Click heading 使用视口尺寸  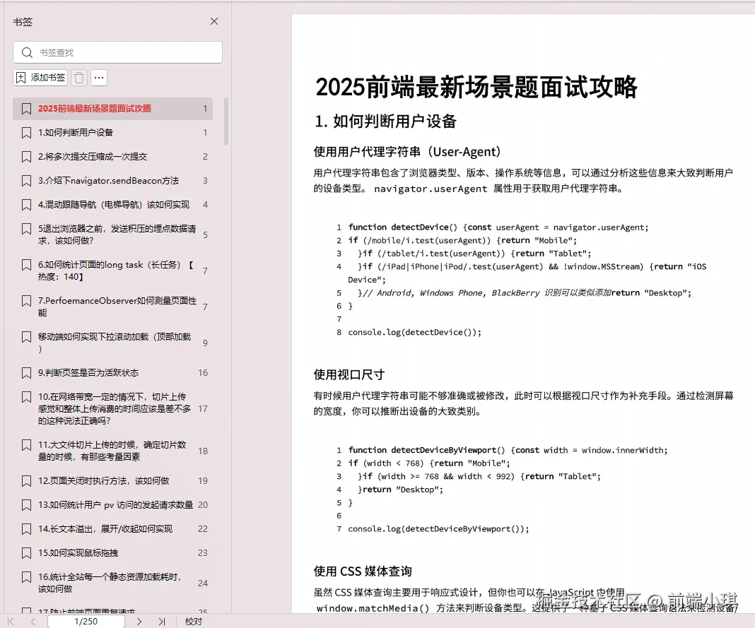[349, 374]
